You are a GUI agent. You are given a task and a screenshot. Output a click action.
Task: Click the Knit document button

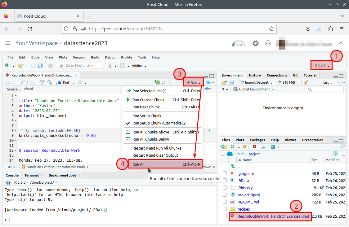click(x=63, y=82)
